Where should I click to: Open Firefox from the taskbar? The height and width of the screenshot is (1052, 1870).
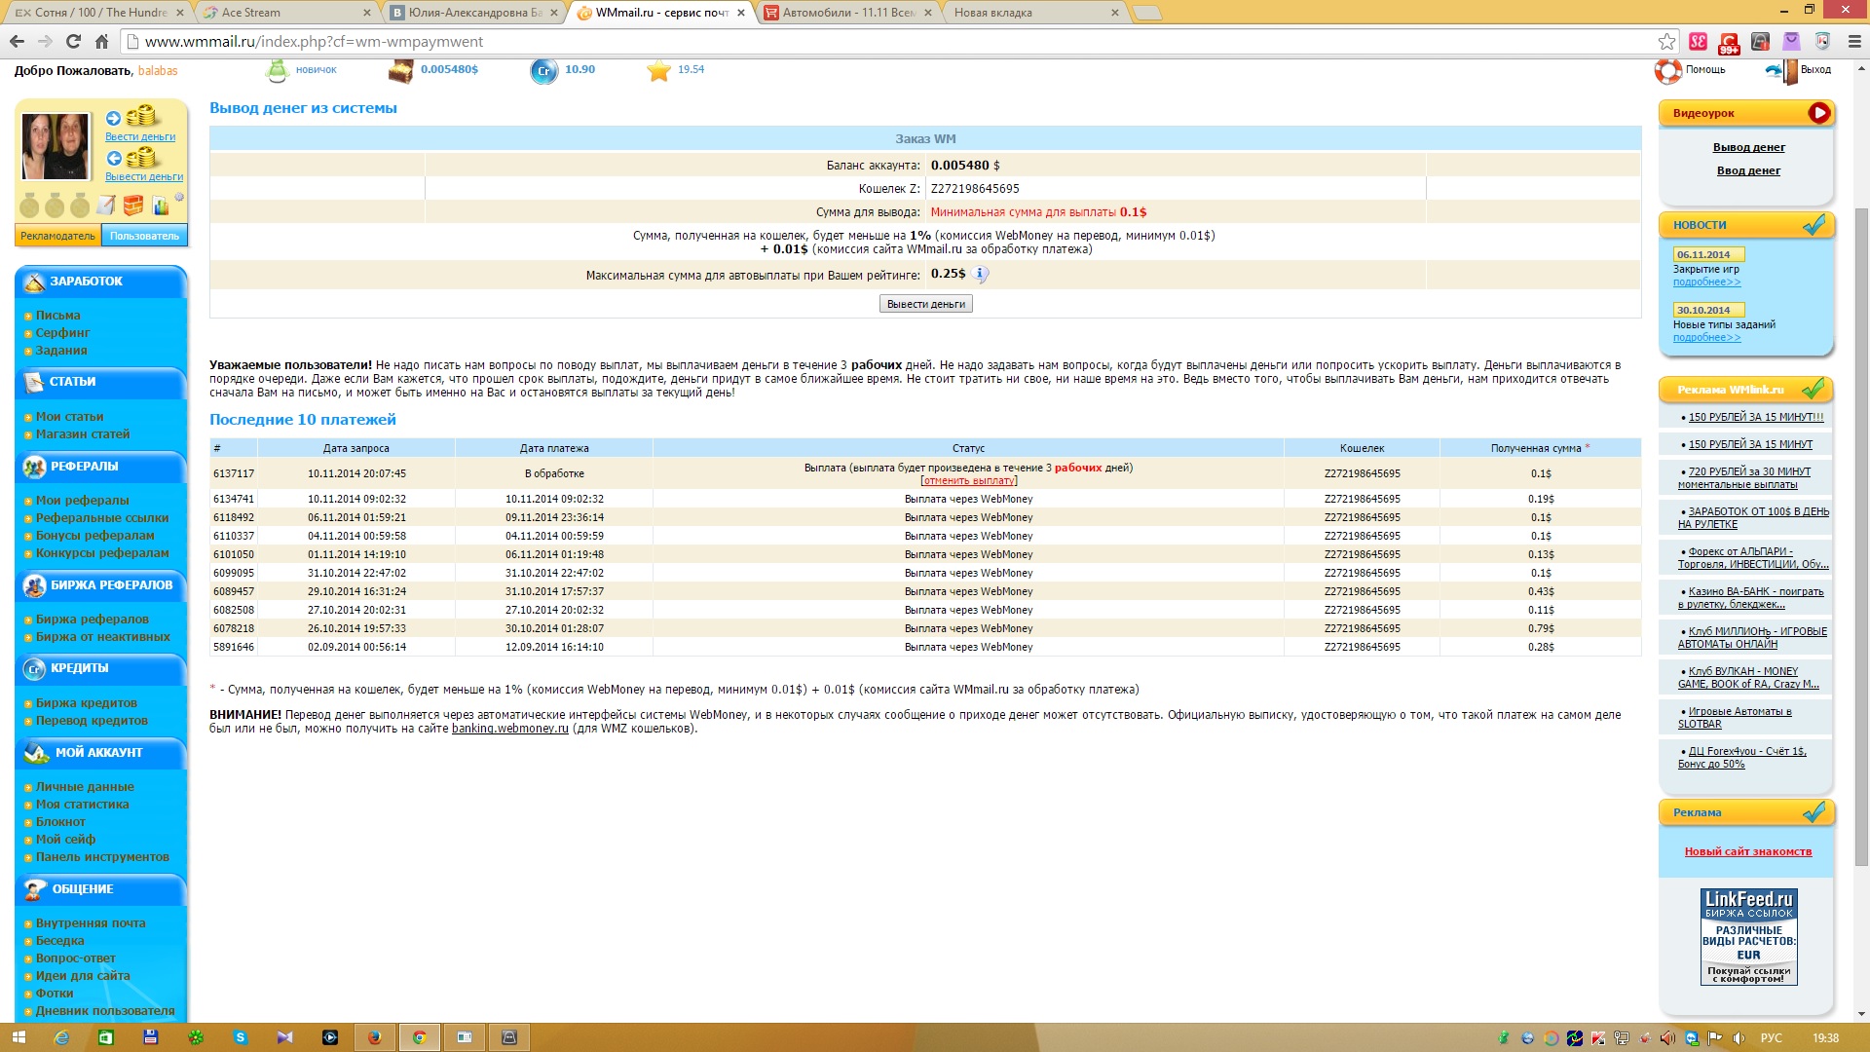pos(374,1037)
